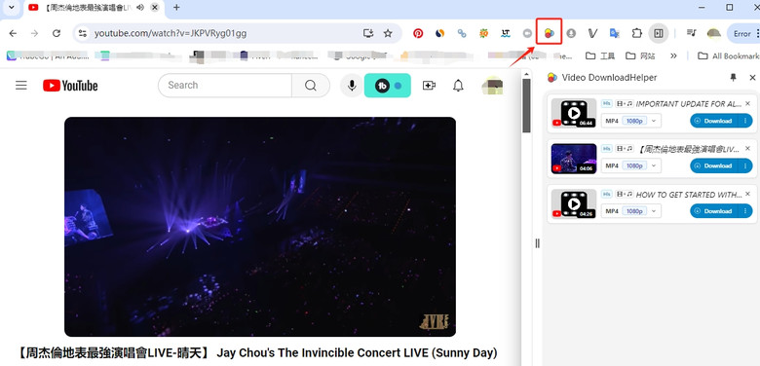
Task: Toggle the browser side panel button
Action: coord(659,33)
